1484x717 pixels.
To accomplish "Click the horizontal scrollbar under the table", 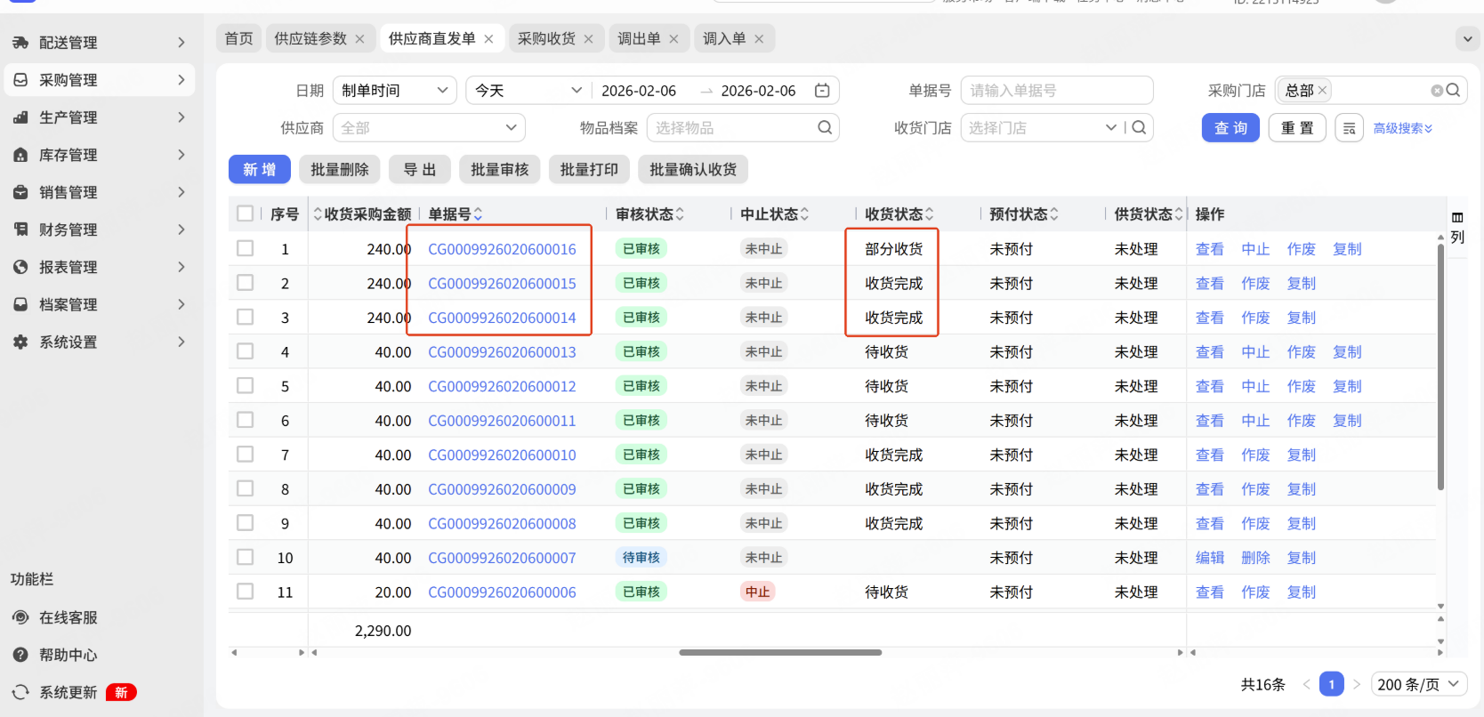I will pos(780,652).
